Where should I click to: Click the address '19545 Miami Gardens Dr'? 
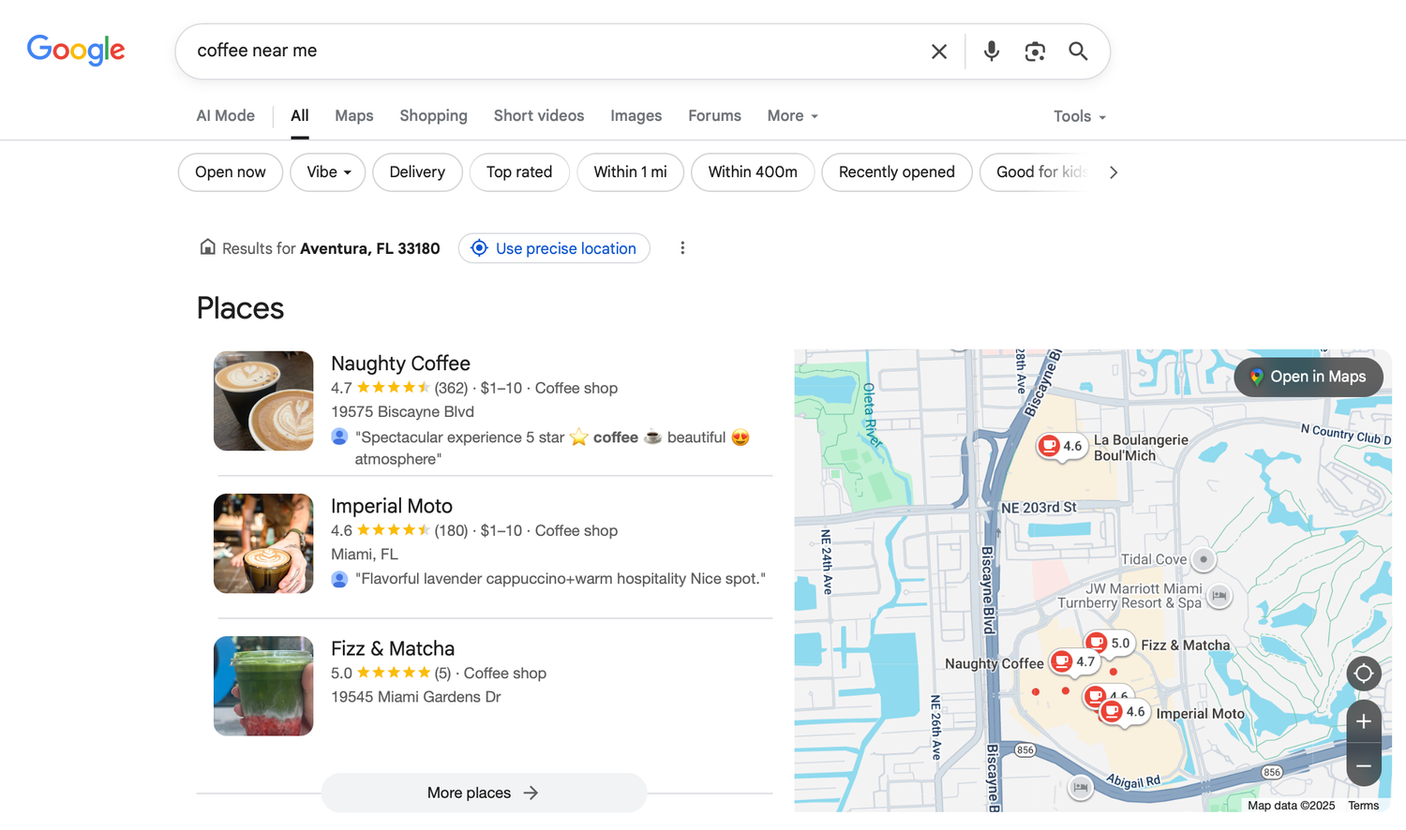coord(415,696)
